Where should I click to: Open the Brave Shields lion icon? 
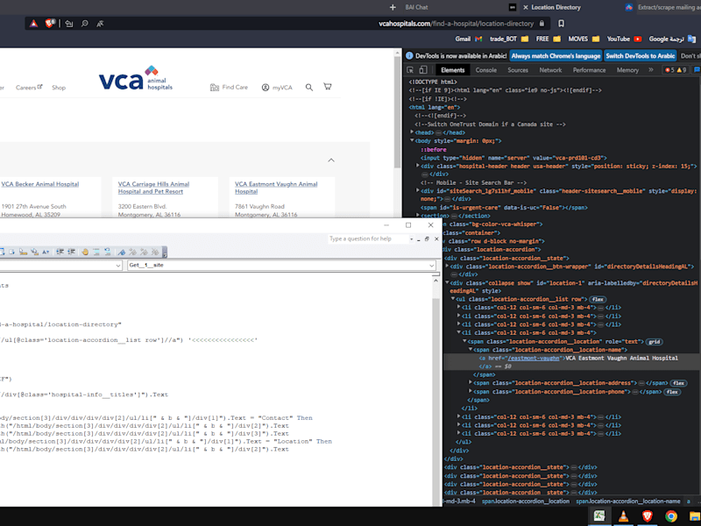click(x=50, y=24)
